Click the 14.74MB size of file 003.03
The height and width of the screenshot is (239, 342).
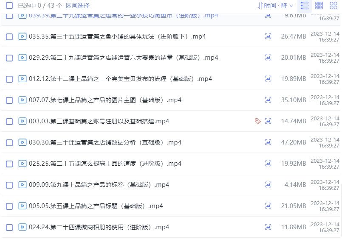point(293,121)
